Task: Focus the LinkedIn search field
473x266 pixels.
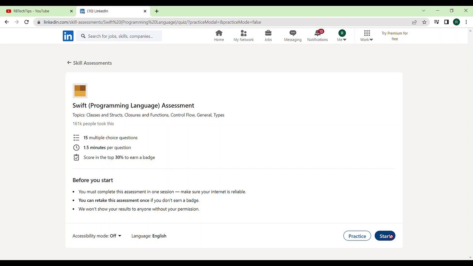Action: [x=119, y=36]
